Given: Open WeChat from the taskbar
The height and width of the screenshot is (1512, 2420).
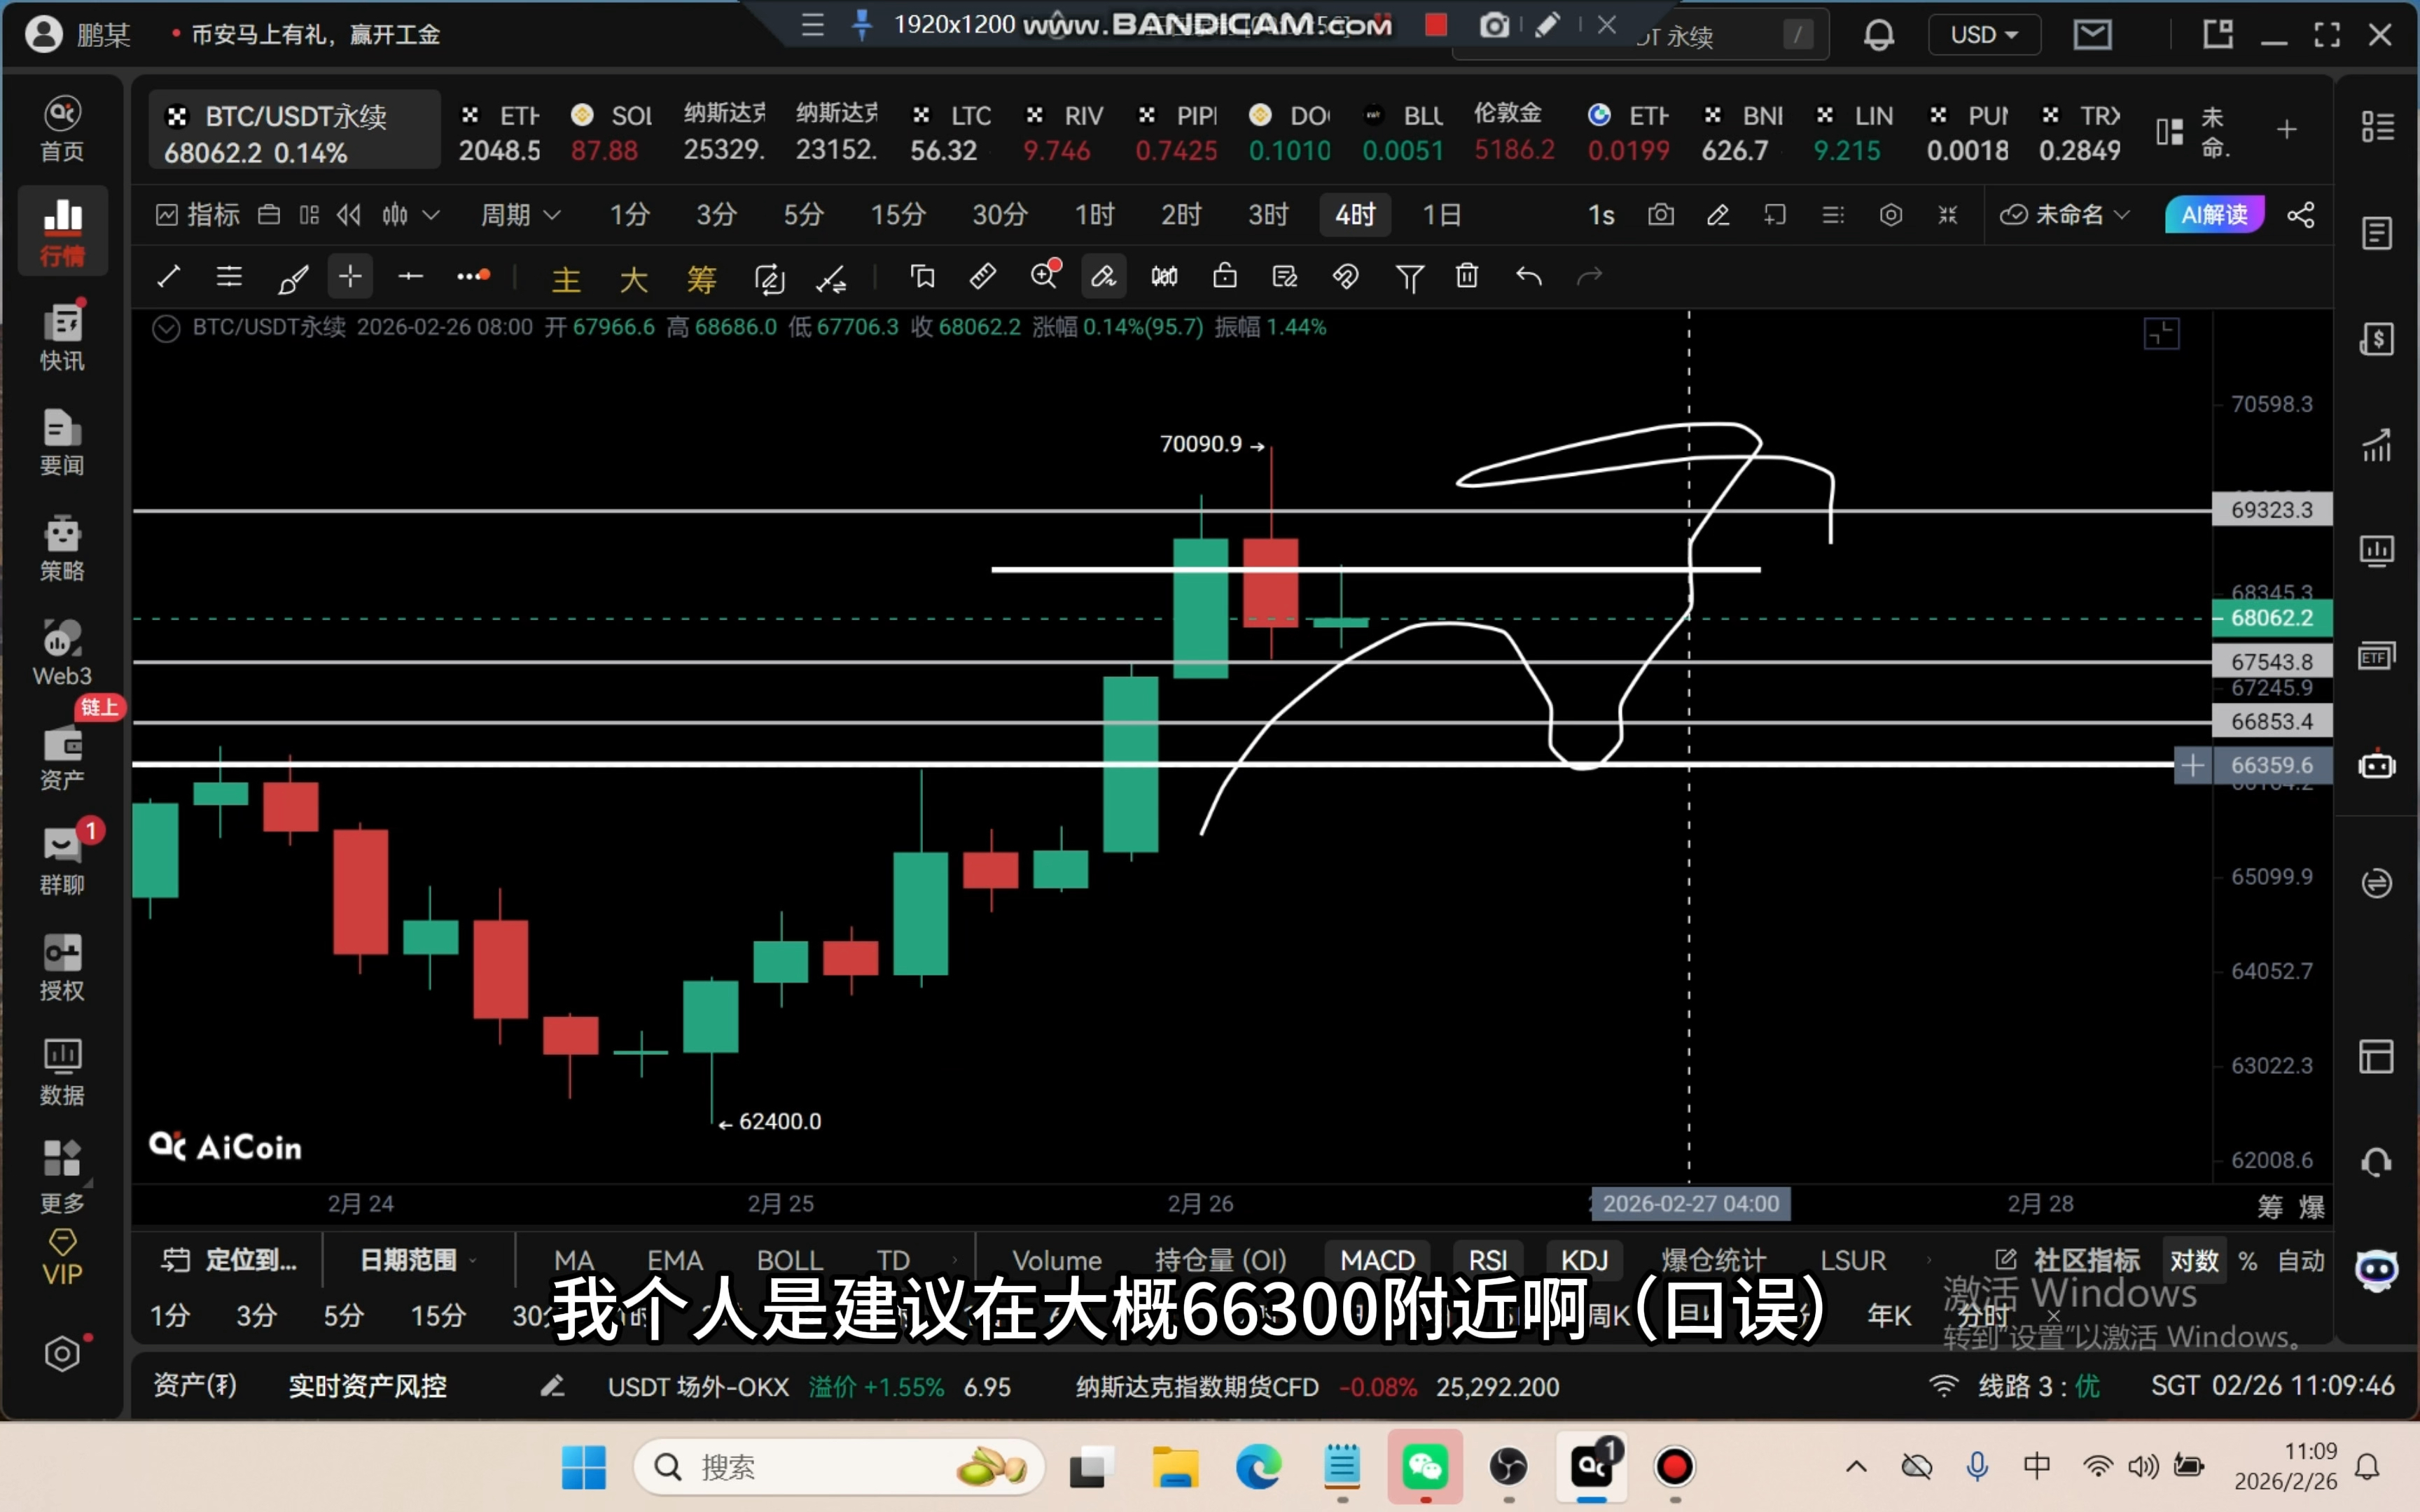Looking at the screenshot, I should pos(1424,1467).
